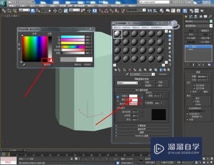
Task: Click Configure Modifier Sets icon below stack
Action: pyautogui.click(x=209, y=65)
